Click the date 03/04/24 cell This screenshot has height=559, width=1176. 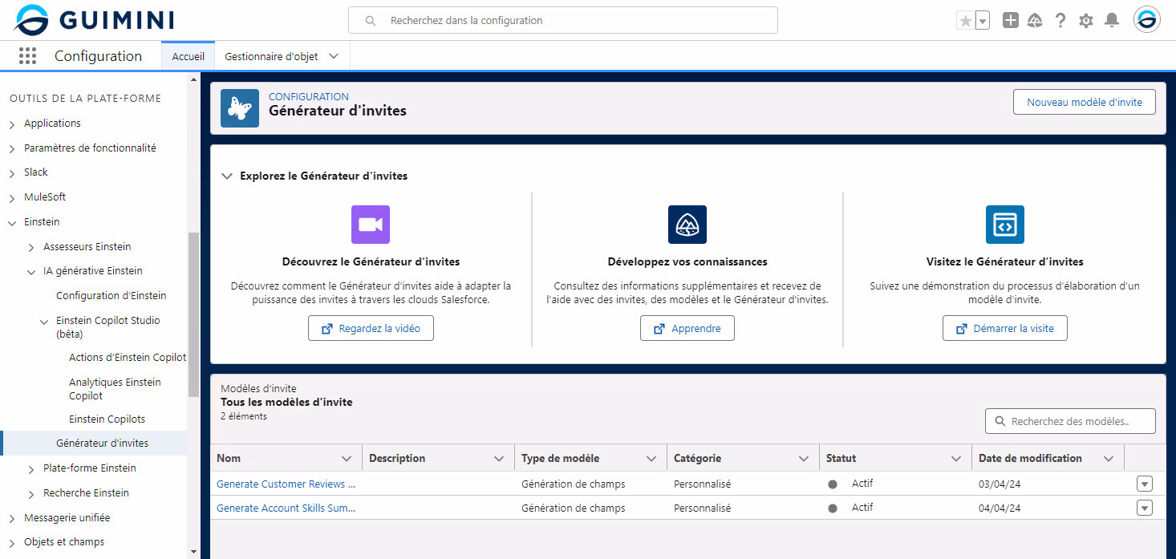point(1000,484)
